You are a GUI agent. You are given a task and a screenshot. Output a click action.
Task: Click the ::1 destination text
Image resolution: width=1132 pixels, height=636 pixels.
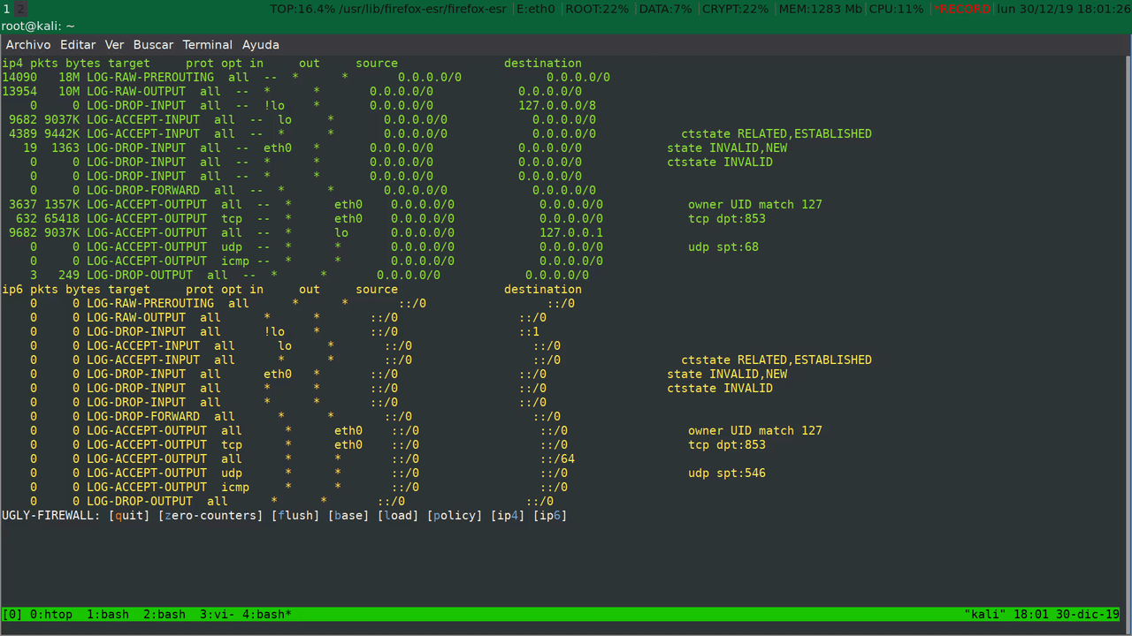tap(529, 331)
